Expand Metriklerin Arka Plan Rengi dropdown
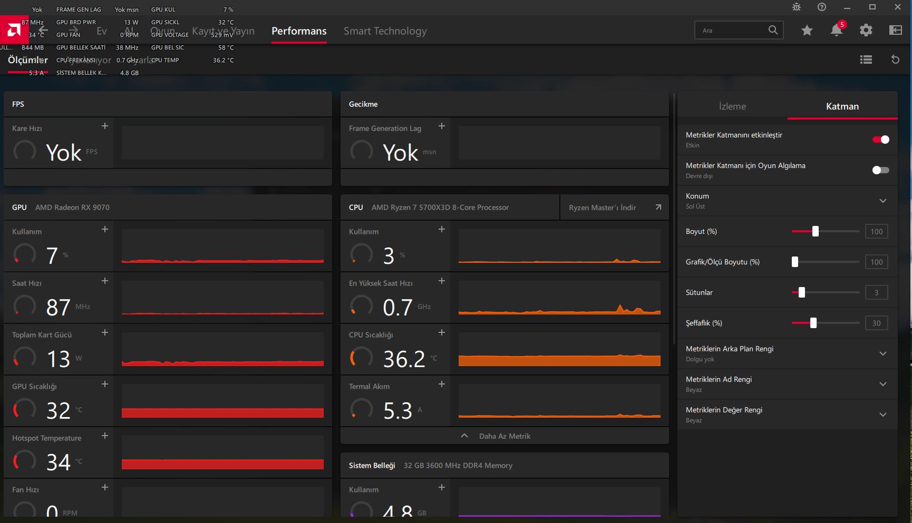912x523 pixels. 883,353
